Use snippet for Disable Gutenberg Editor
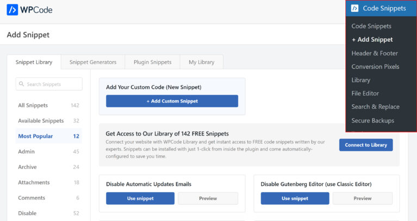417x221 pixels. pyautogui.click(x=295, y=198)
